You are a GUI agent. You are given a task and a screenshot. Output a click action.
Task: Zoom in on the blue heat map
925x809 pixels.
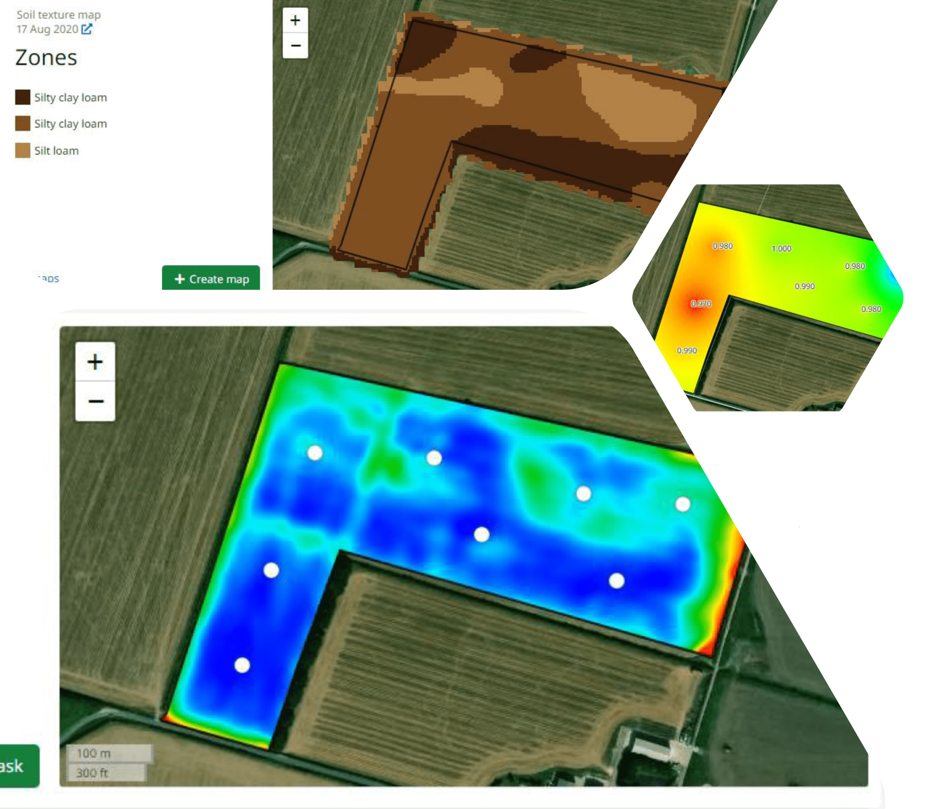point(95,362)
